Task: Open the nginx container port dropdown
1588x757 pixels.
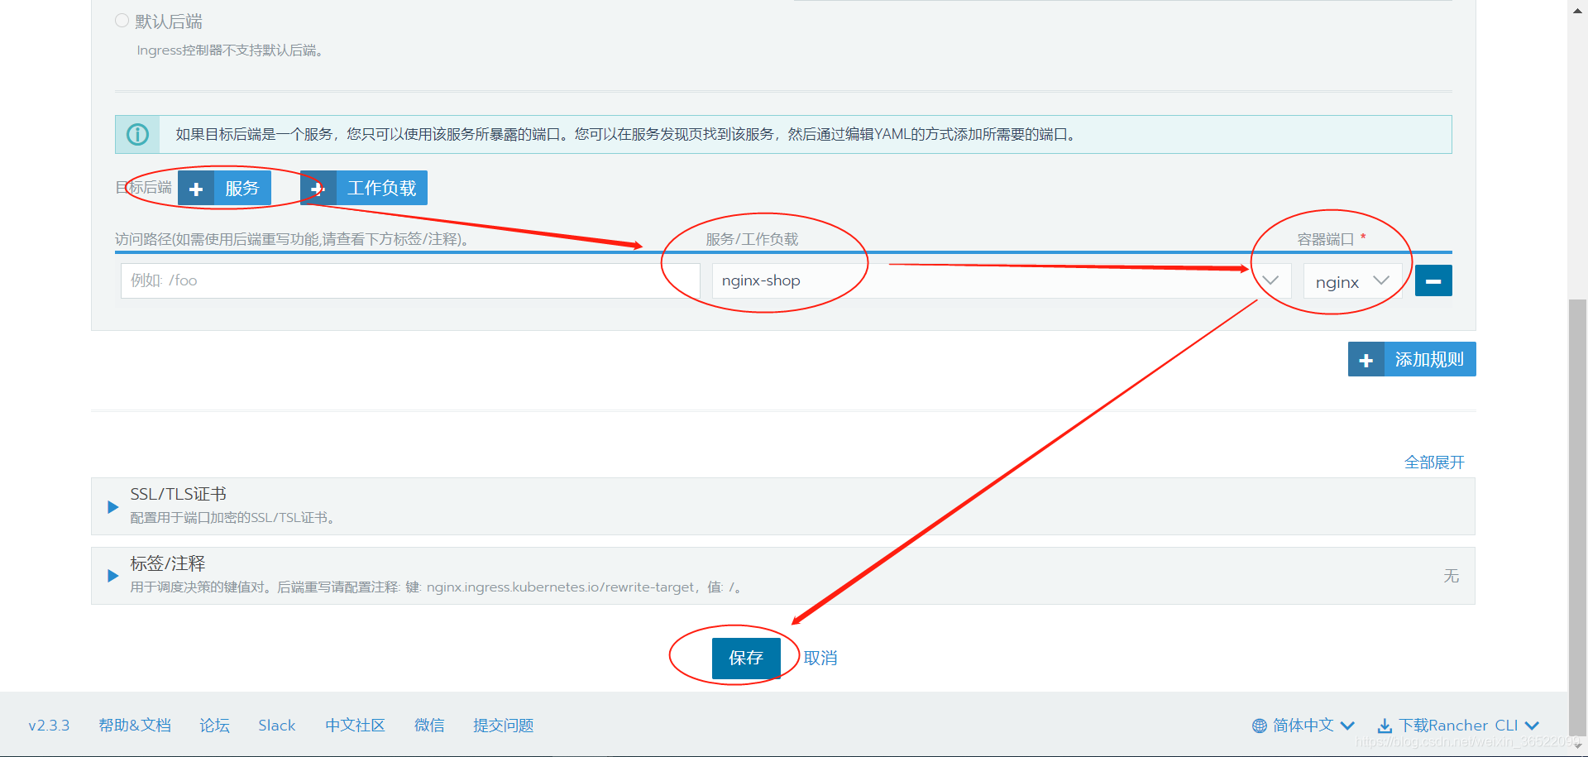Action: [1352, 281]
